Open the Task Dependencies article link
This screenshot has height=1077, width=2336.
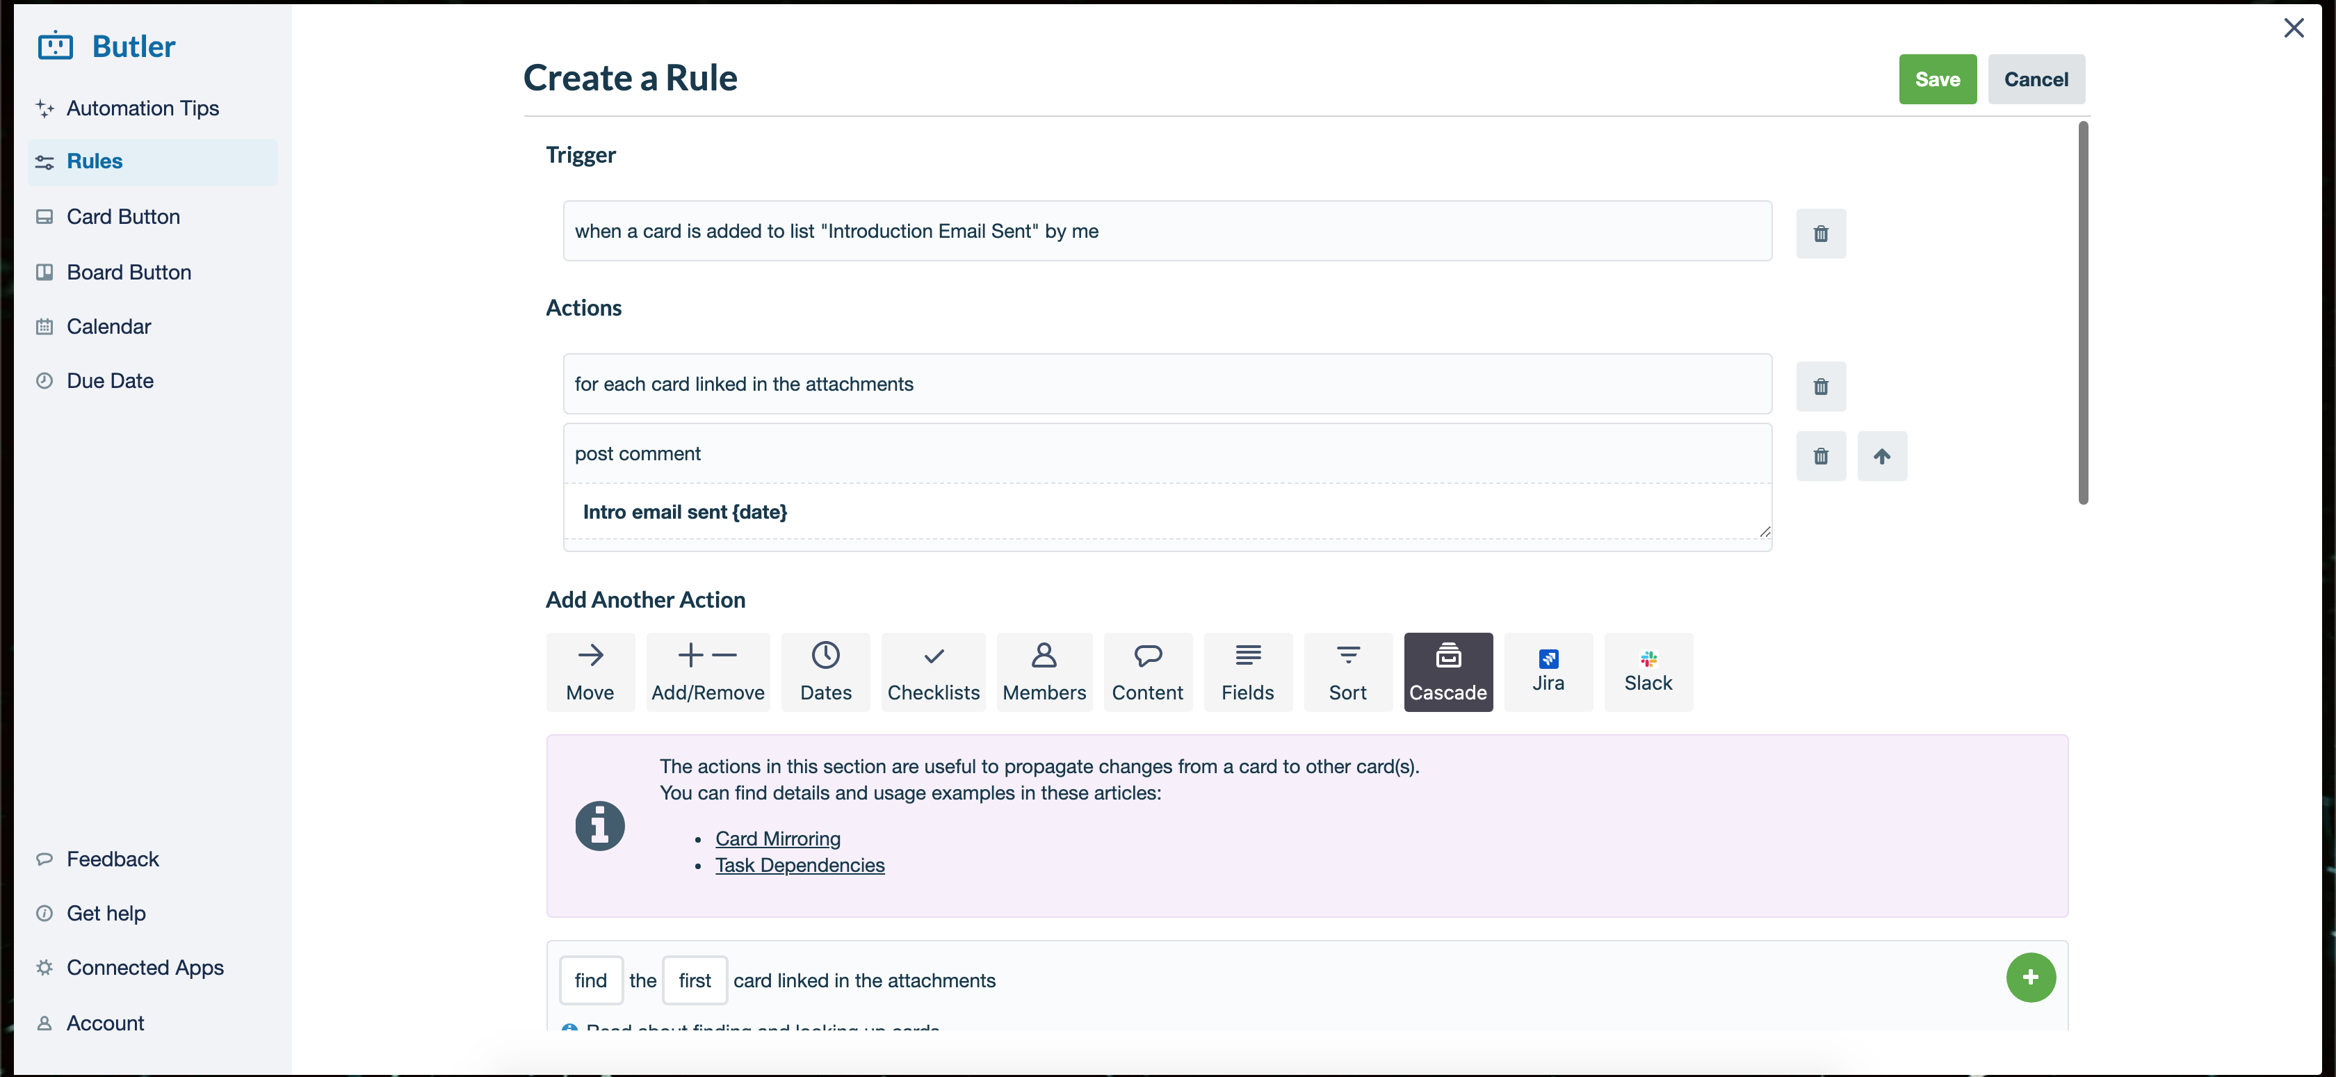point(800,865)
